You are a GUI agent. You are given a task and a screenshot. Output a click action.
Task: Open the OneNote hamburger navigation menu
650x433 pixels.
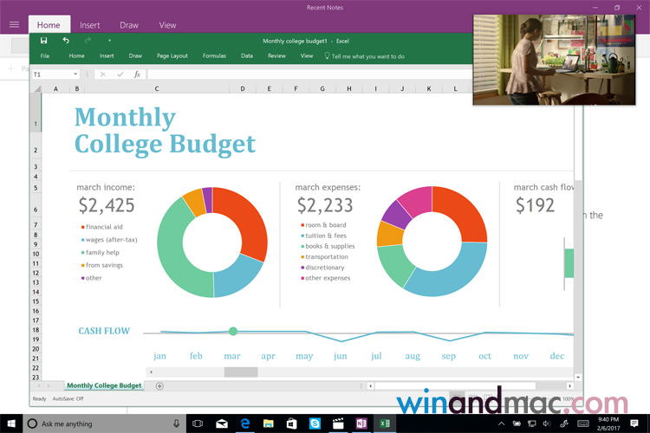pyautogui.click(x=14, y=24)
